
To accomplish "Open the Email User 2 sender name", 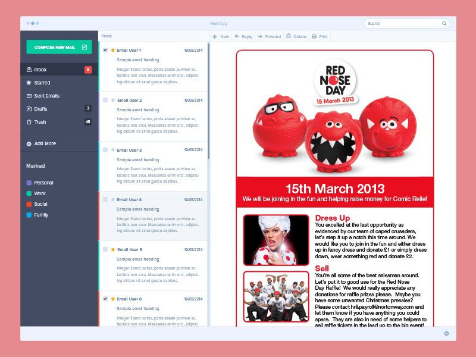I will coord(129,100).
